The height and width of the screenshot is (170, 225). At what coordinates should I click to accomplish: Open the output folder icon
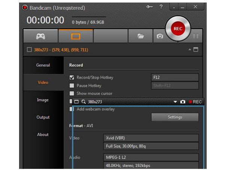click(141, 36)
